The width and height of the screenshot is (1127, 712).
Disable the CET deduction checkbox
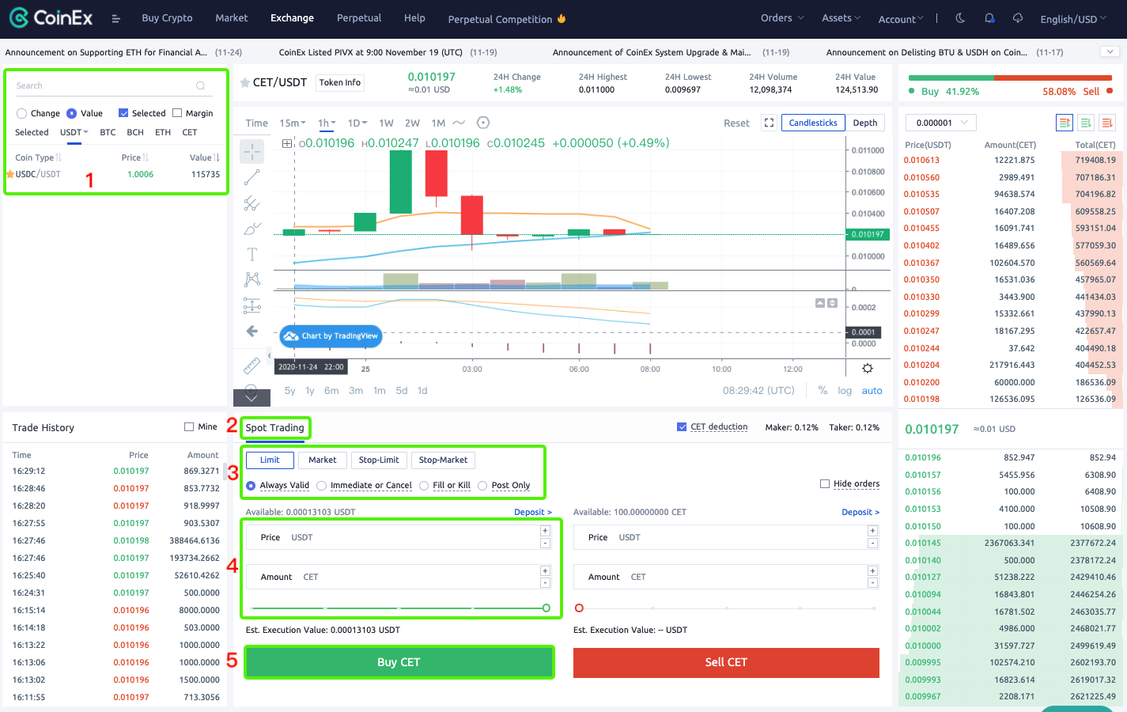pyautogui.click(x=682, y=426)
